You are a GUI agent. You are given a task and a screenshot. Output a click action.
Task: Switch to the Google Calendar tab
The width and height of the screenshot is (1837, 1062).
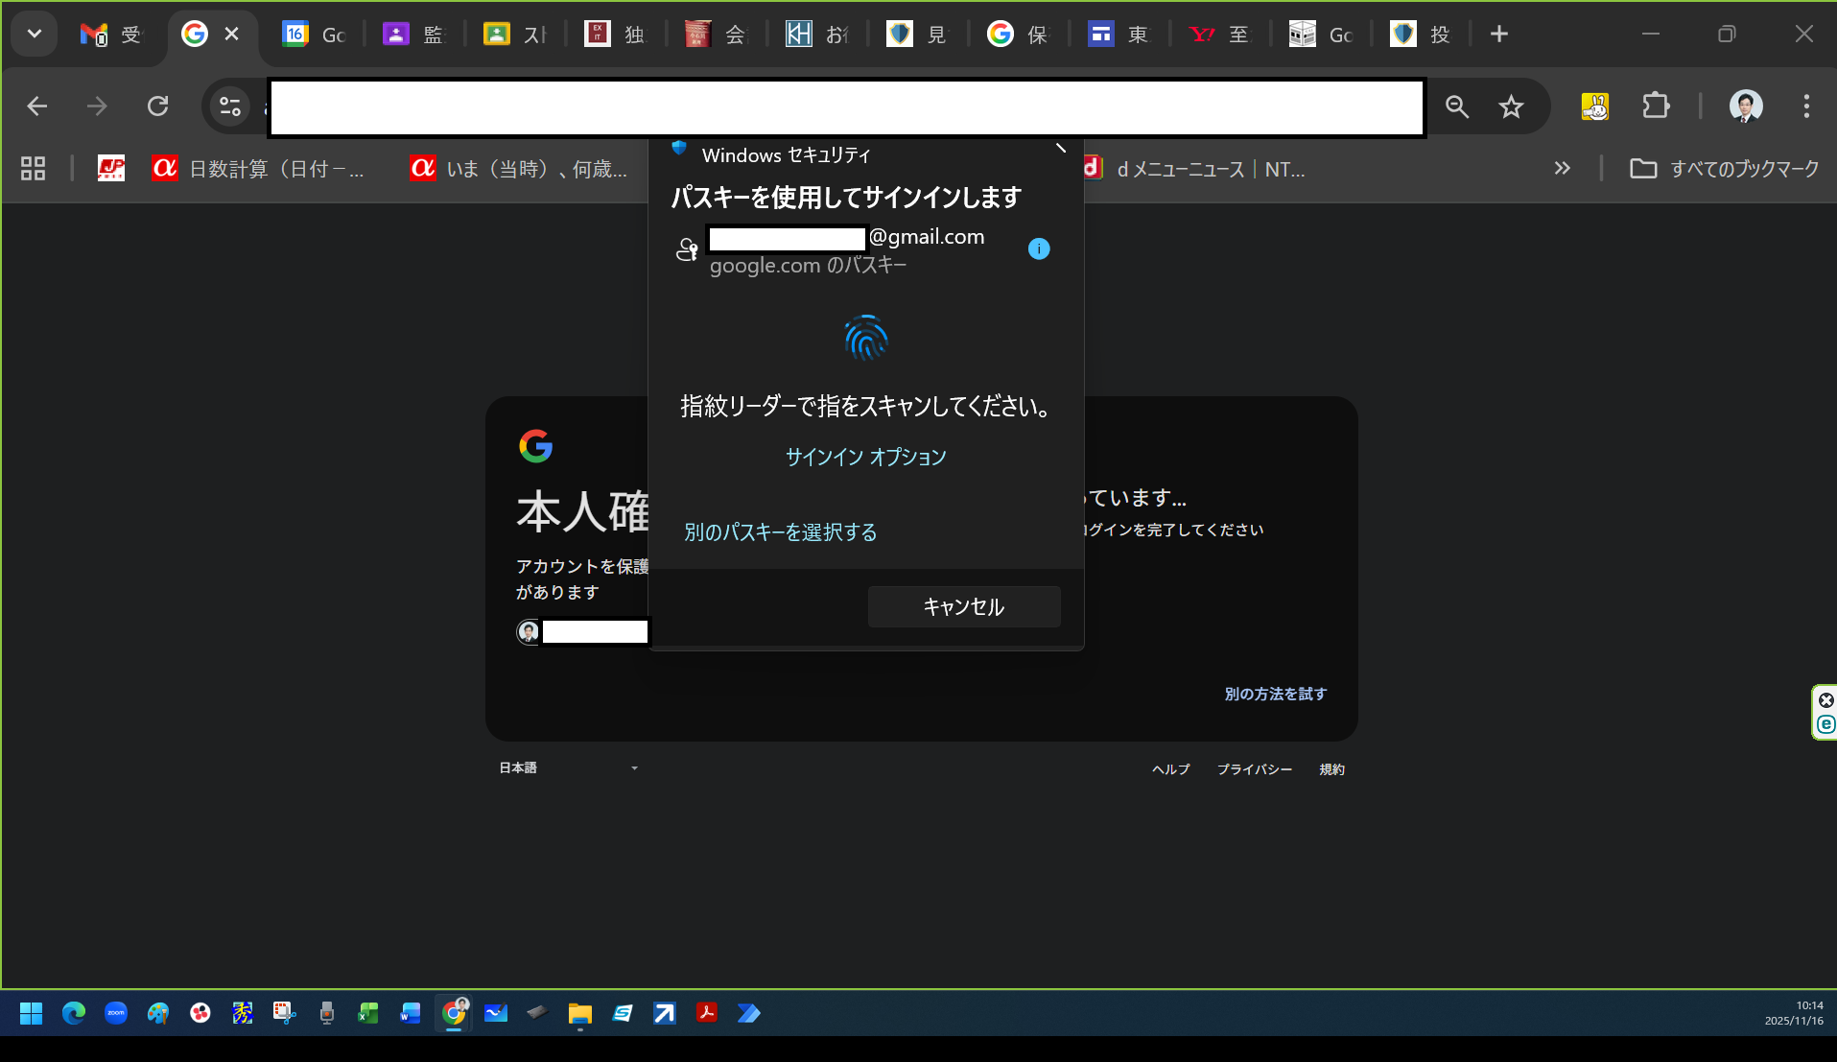coord(314,35)
